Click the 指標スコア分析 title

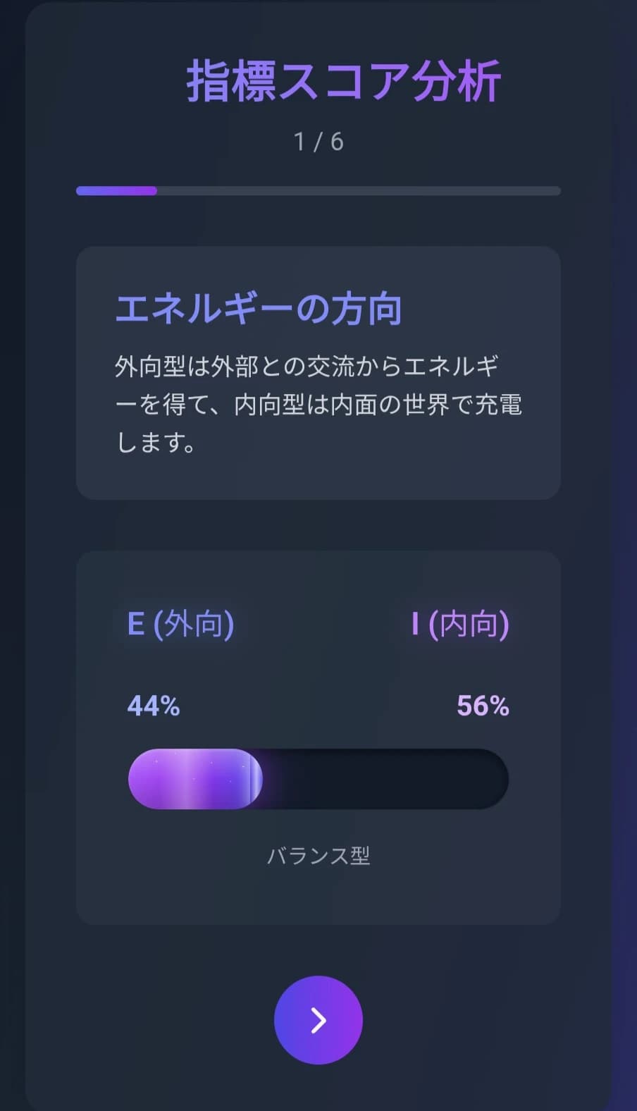(343, 81)
